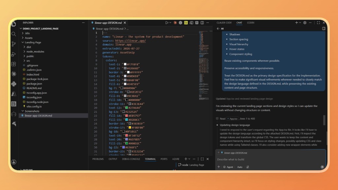Click the Run button in the editor title bar
The height and width of the screenshot is (190, 338).
[167, 23]
